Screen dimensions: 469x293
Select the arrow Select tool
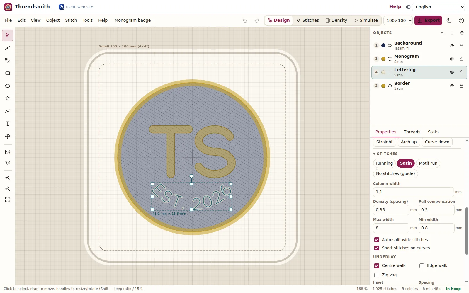click(8, 35)
